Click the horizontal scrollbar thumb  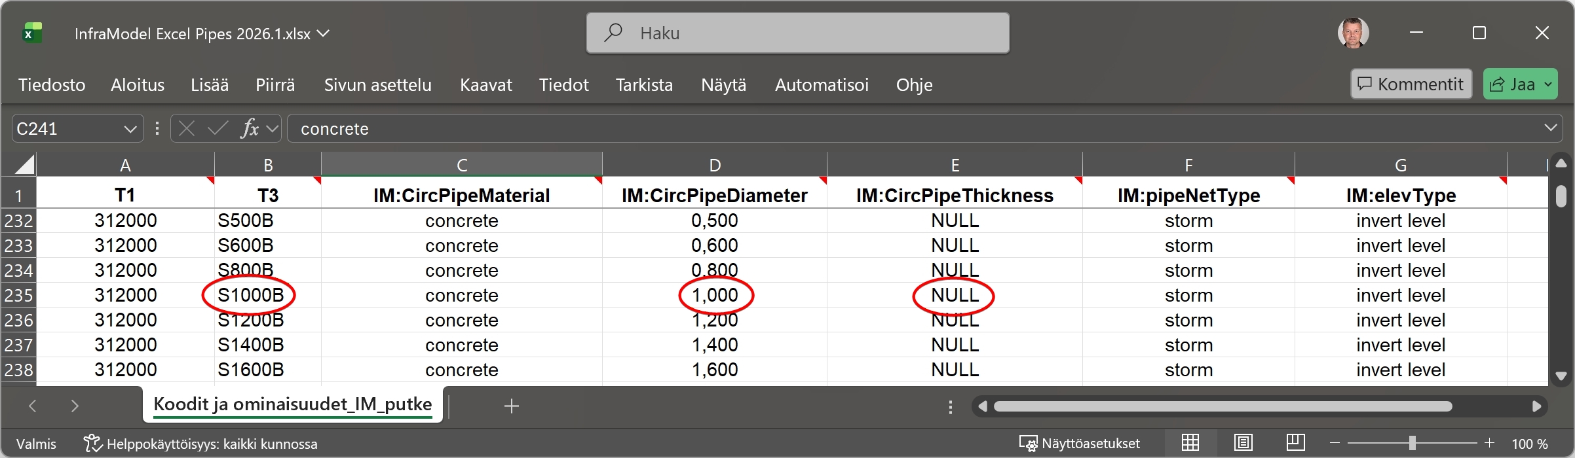[1223, 406]
